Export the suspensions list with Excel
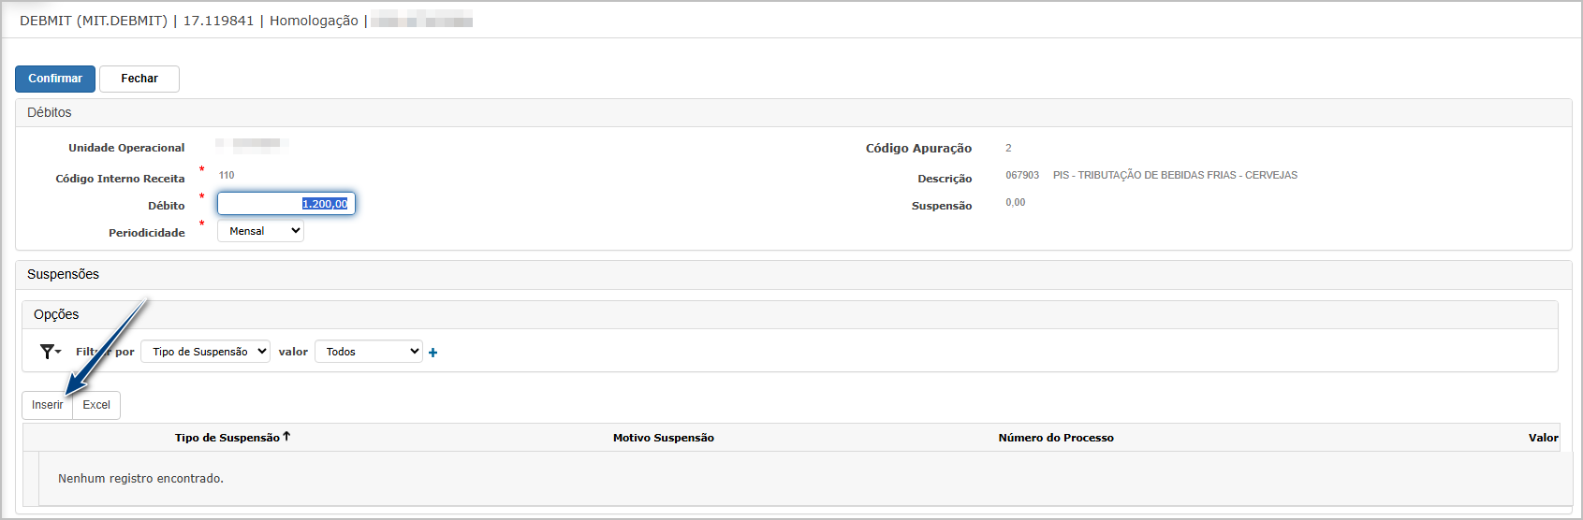Image resolution: width=1583 pixels, height=520 pixels. click(x=96, y=405)
